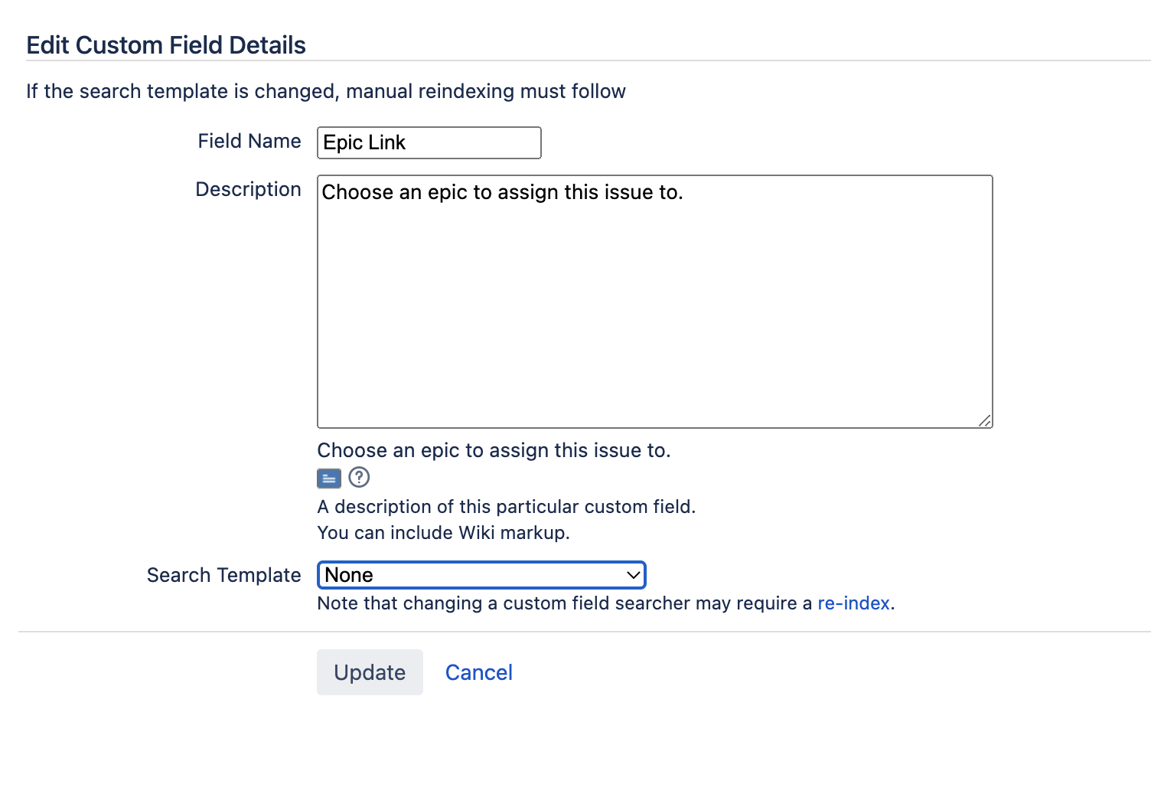1151x807 pixels.
Task: Click 'A description of this particular custom field.' text
Action: 507,507
